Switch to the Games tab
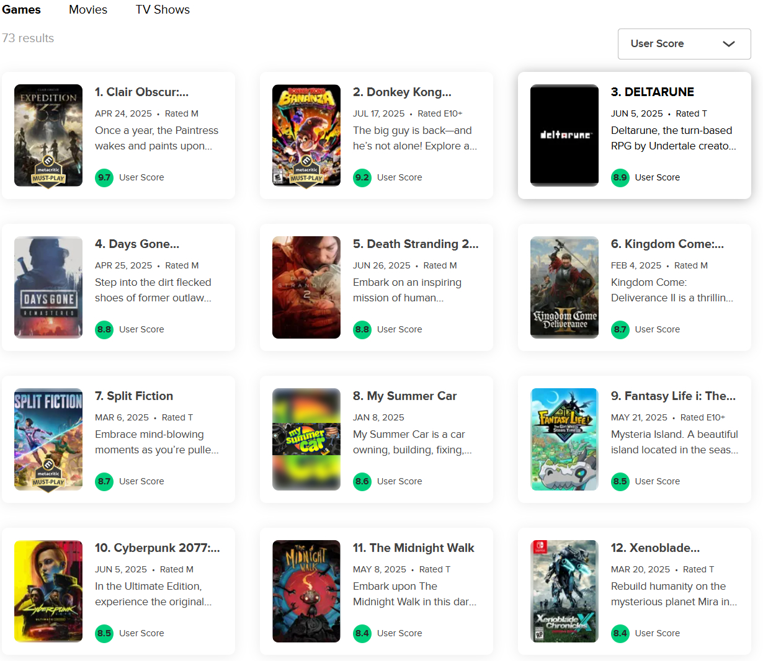Image resolution: width=763 pixels, height=661 pixels. click(x=21, y=10)
